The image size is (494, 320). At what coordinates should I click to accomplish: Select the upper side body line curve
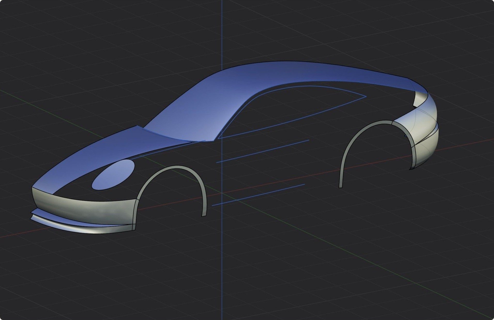pos(262,151)
